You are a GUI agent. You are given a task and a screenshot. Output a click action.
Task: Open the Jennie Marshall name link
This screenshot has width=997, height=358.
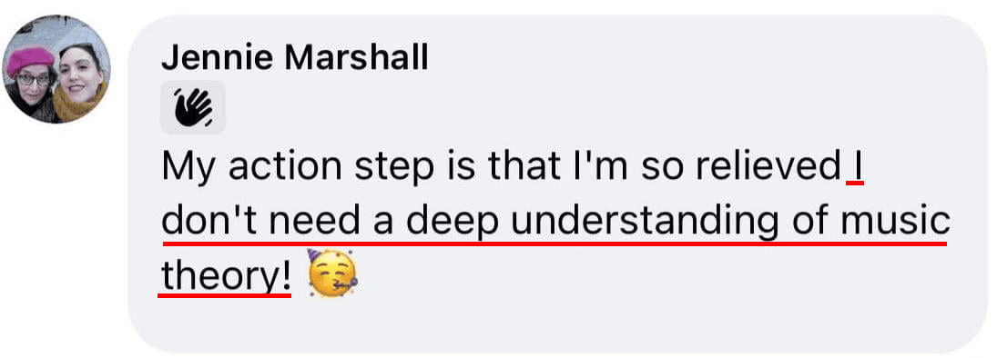point(294,58)
